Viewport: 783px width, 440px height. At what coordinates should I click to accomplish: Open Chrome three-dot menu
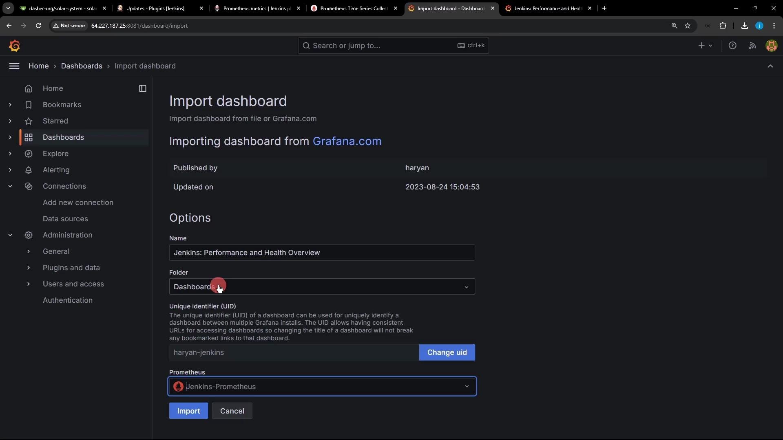coord(774,26)
